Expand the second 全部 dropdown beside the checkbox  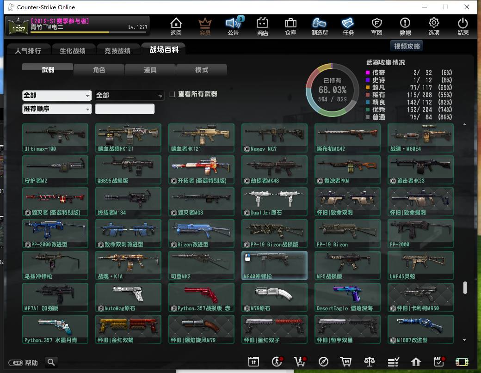[129, 95]
